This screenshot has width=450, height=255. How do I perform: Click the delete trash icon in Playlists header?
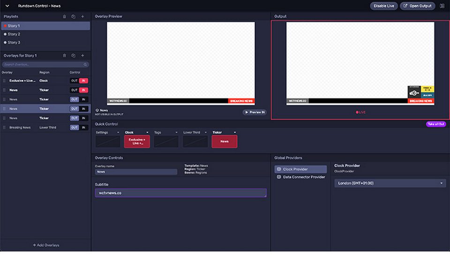pos(64,17)
